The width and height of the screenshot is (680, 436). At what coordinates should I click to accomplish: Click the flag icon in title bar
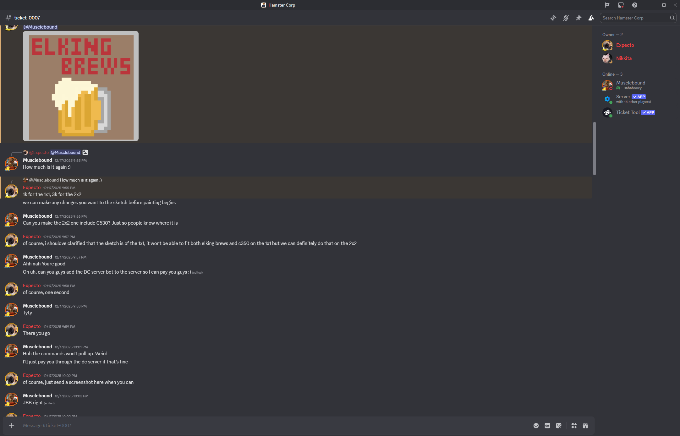tap(607, 5)
